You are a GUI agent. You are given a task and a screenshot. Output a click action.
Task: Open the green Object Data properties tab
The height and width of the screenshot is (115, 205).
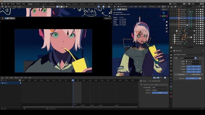171,89
